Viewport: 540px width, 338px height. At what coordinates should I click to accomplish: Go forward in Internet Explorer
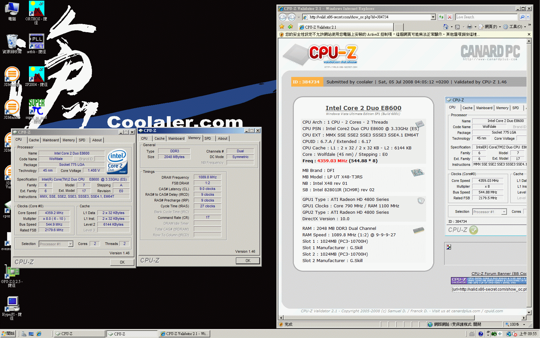tap(292, 17)
